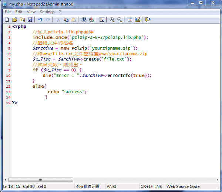Click the 'Web Source Code' scheme indicator
The width and height of the screenshot is (222, 192).
(183, 186)
